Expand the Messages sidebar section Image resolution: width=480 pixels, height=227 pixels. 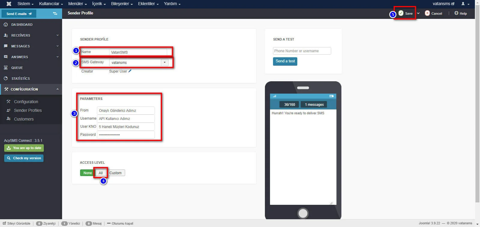(x=58, y=46)
